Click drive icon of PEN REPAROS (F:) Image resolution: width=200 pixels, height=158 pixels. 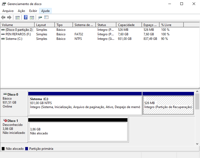point(3,34)
